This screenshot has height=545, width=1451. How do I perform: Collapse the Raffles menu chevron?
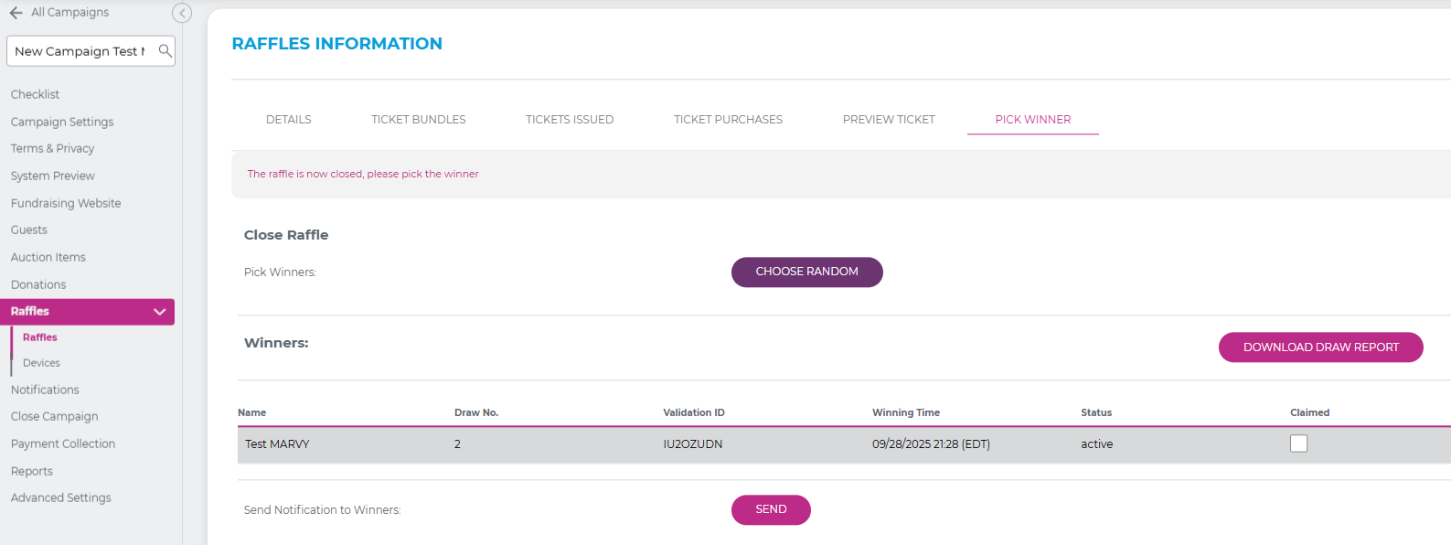tap(160, 312)
